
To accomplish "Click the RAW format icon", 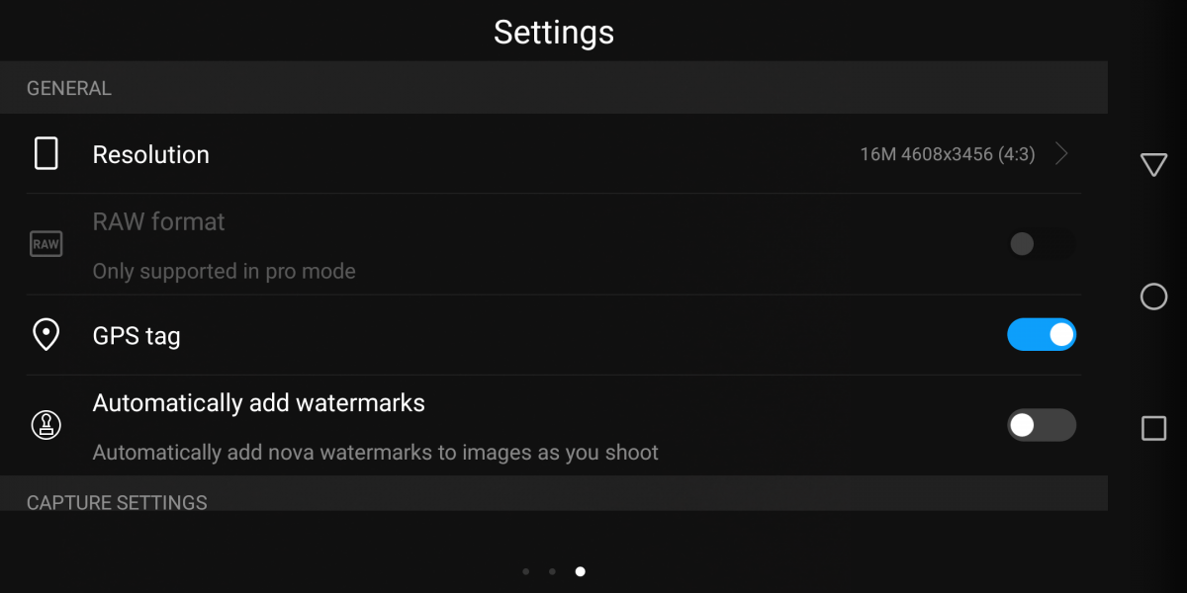I will click(x=46, y=244).
